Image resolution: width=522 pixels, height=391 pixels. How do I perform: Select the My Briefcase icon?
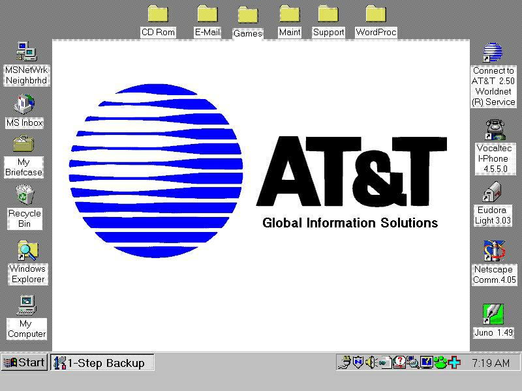pyautogui.click(x=24, y=146)
